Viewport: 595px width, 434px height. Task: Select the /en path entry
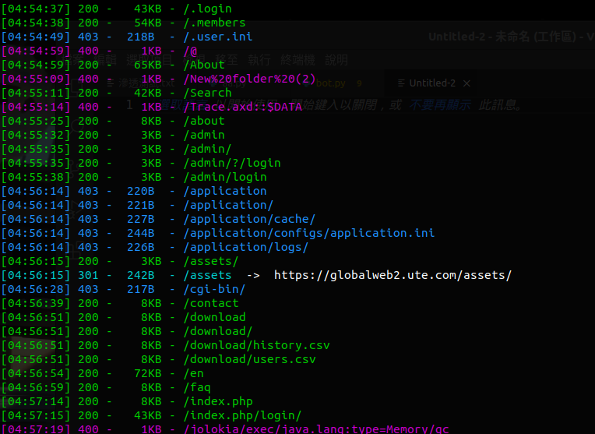[193, 374]
